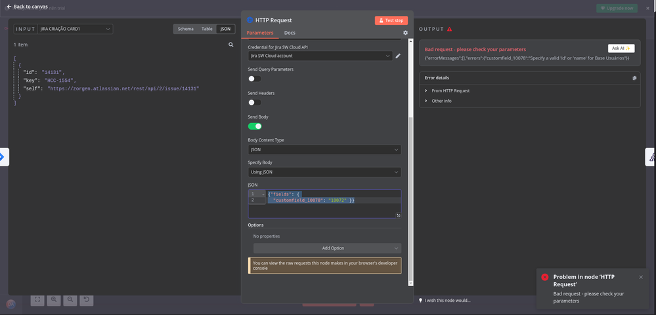Screen dimensions: 656x315
Task: Enable Send Query Parameters toggle
Action: point(254,79)
